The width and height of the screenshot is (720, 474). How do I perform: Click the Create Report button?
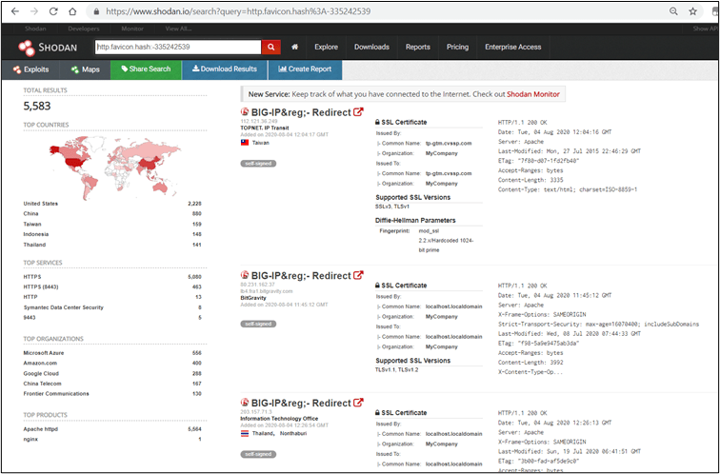[305, 69]
